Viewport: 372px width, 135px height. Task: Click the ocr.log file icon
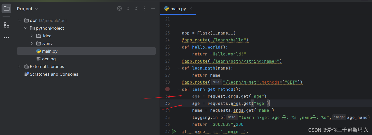(39, 59)
